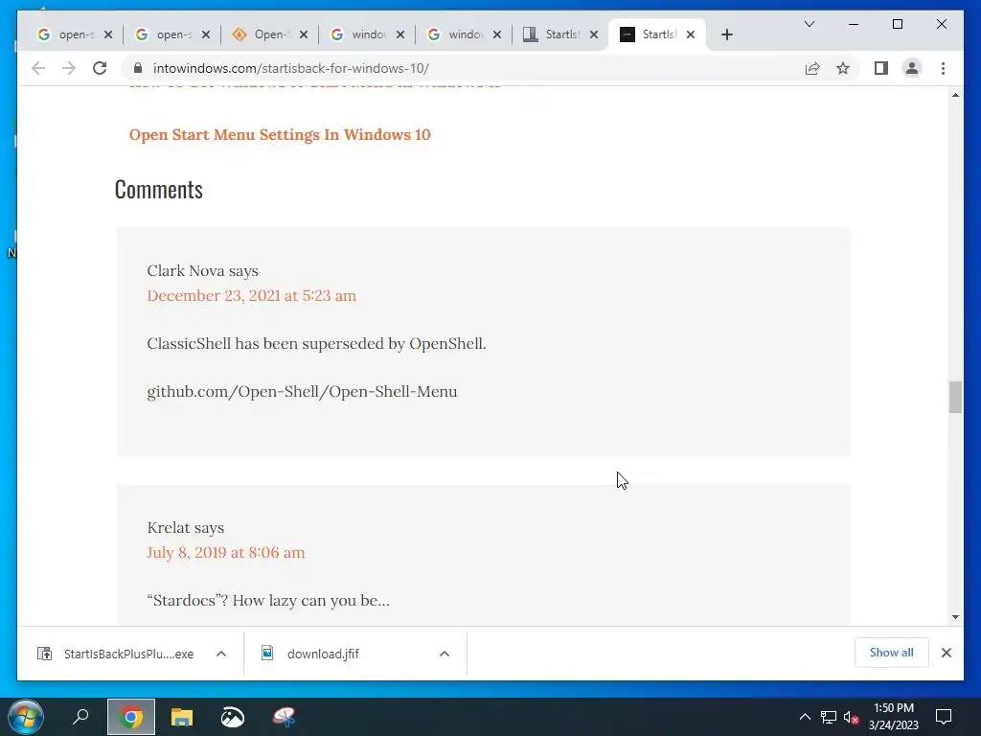
Task: Open the taskbar clock and date
Action: click(894, 717)
